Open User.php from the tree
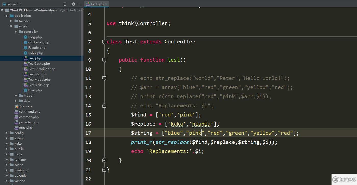This screenshot has width=357, height=185. coord(35,90)
